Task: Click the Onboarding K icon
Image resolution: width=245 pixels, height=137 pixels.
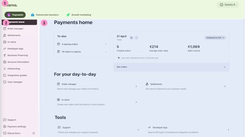Action: click(x=5, y=68)
